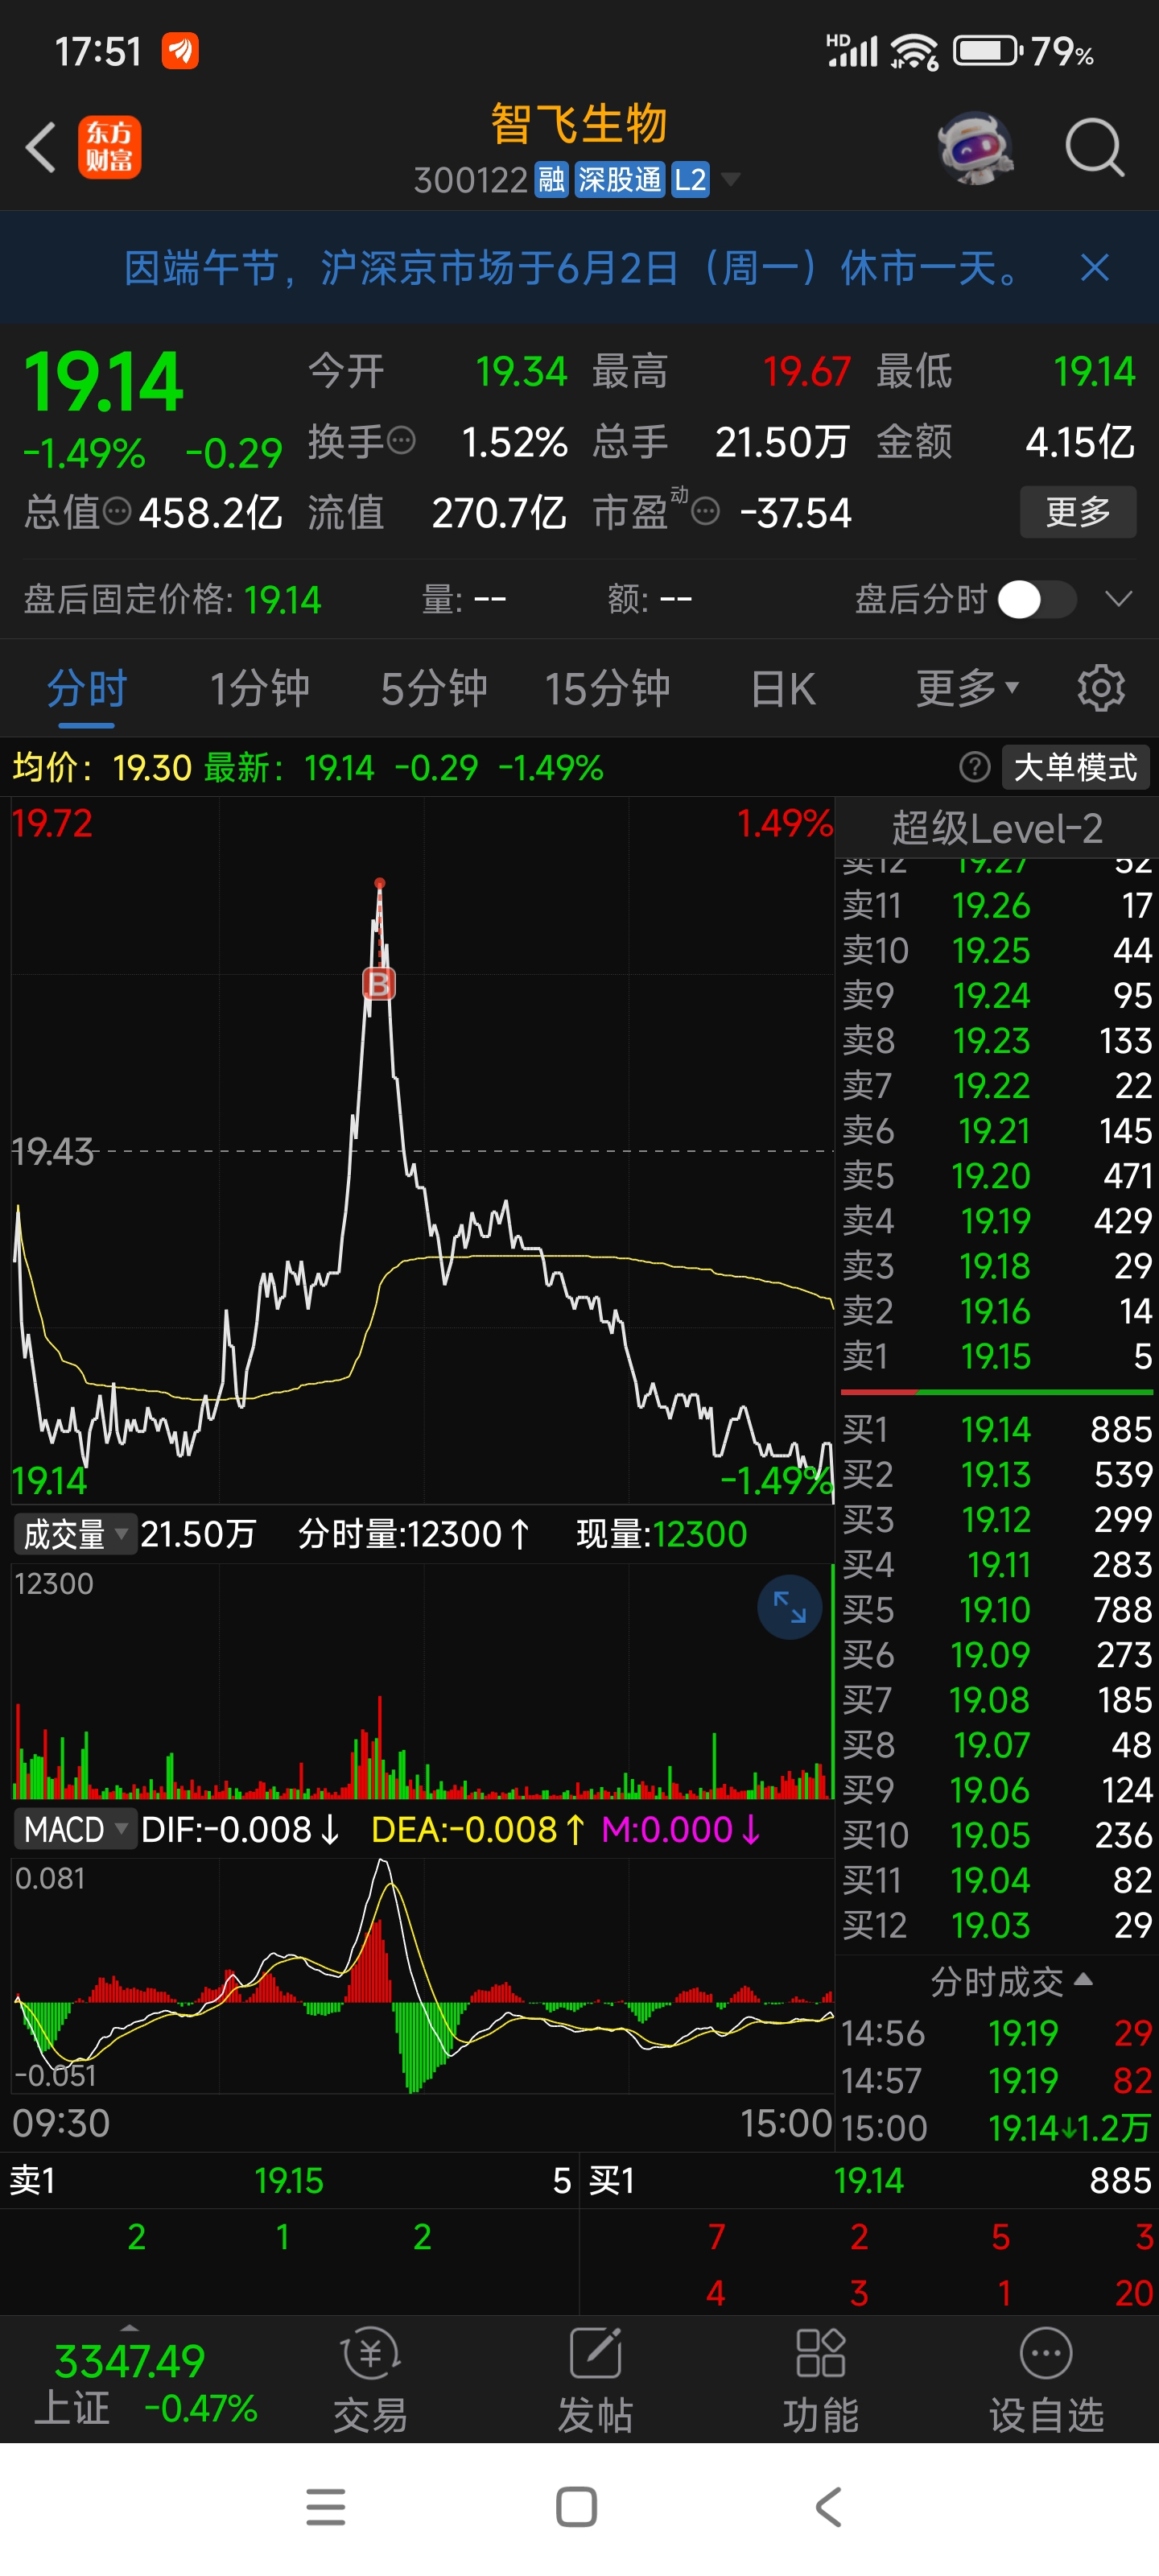
Task: Open the info icon next to 总值
Action: click(118, 512)
